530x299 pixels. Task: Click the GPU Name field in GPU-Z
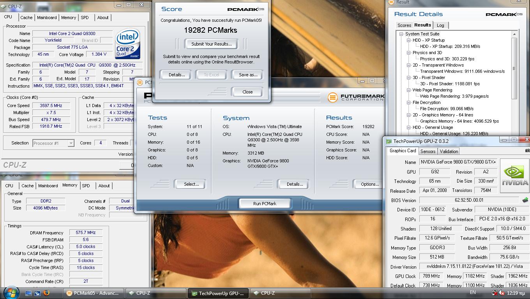point(458,162)
